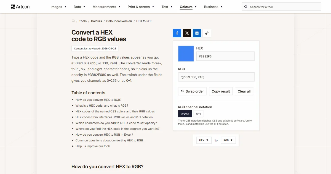Open the Business menu
Image resolution: width=331 pixels, height=174 pixels.
(213, 7)
